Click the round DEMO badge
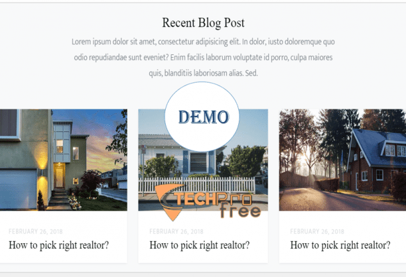Image resolution: width=406 pixels, height=277 pixels. click(202, 116)
